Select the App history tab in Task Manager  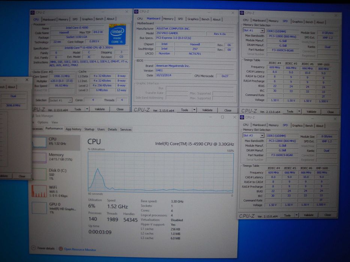tap(74, 129)
